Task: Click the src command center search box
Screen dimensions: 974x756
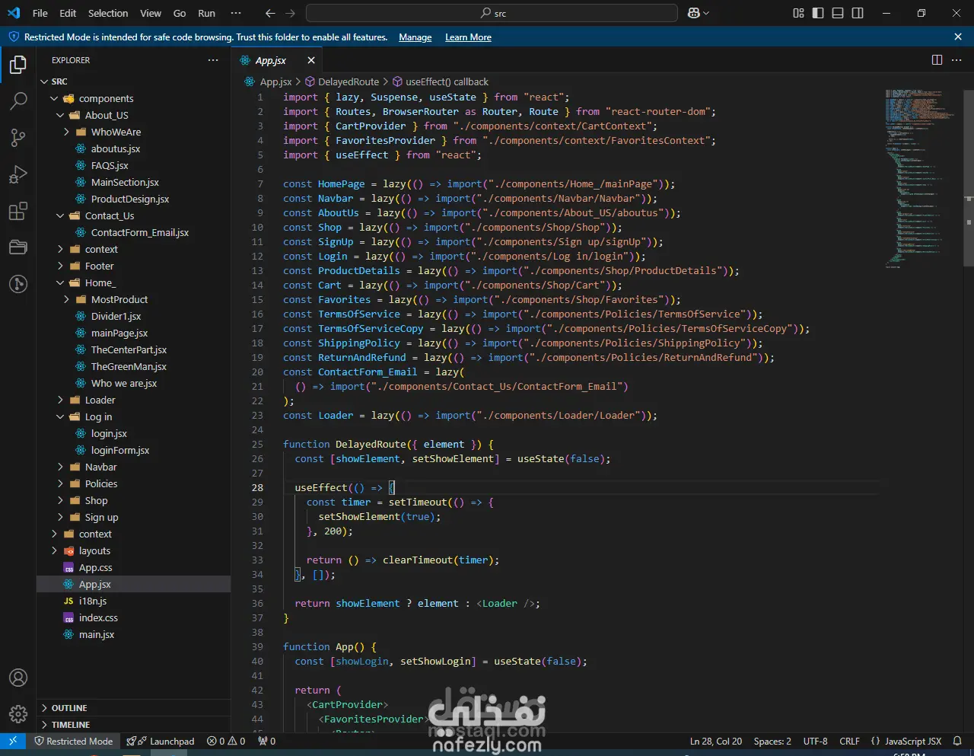Action: 492,13
